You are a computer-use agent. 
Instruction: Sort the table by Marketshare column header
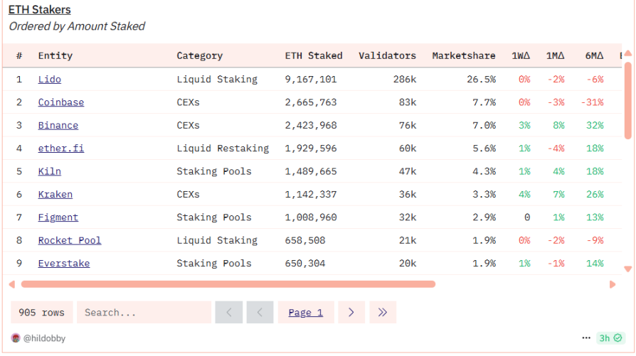(463, 55)
